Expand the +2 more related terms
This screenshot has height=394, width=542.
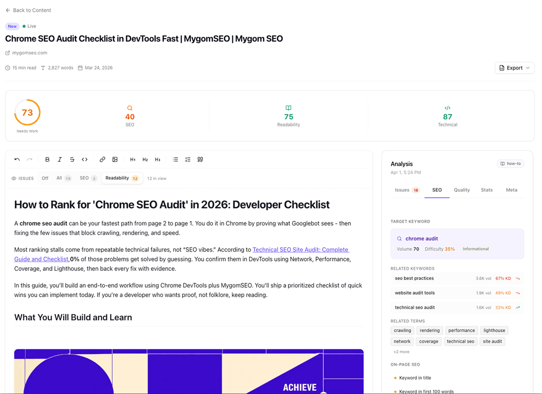tap(401, 352)
